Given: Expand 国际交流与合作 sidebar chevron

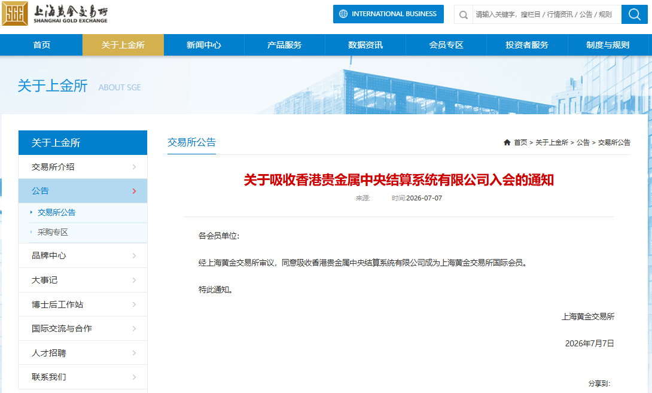Looking at the screenshot, I should (x=134, y=328).
